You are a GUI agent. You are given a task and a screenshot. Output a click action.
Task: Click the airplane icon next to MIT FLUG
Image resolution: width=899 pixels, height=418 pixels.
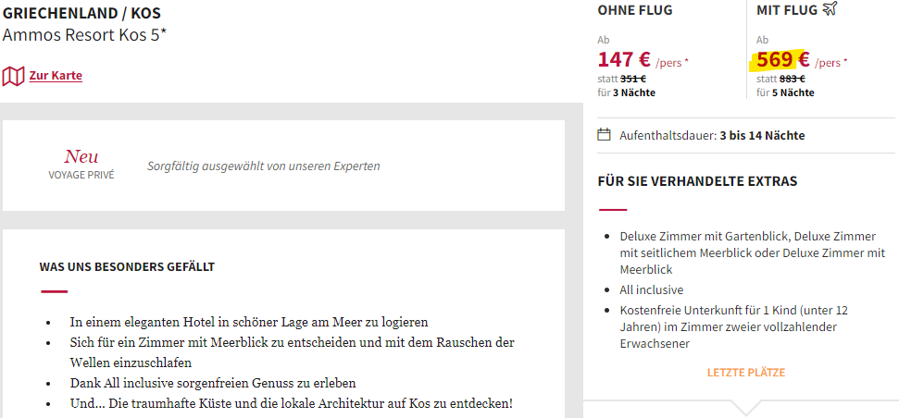[x=830, y=9]
